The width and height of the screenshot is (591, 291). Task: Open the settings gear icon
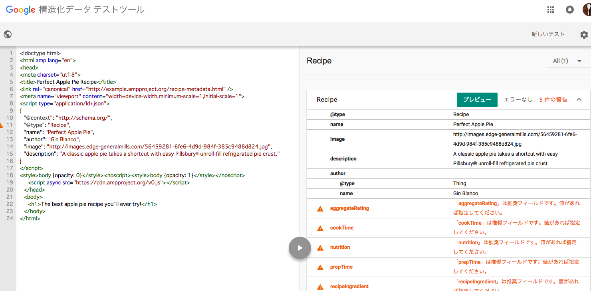point(584,34)
